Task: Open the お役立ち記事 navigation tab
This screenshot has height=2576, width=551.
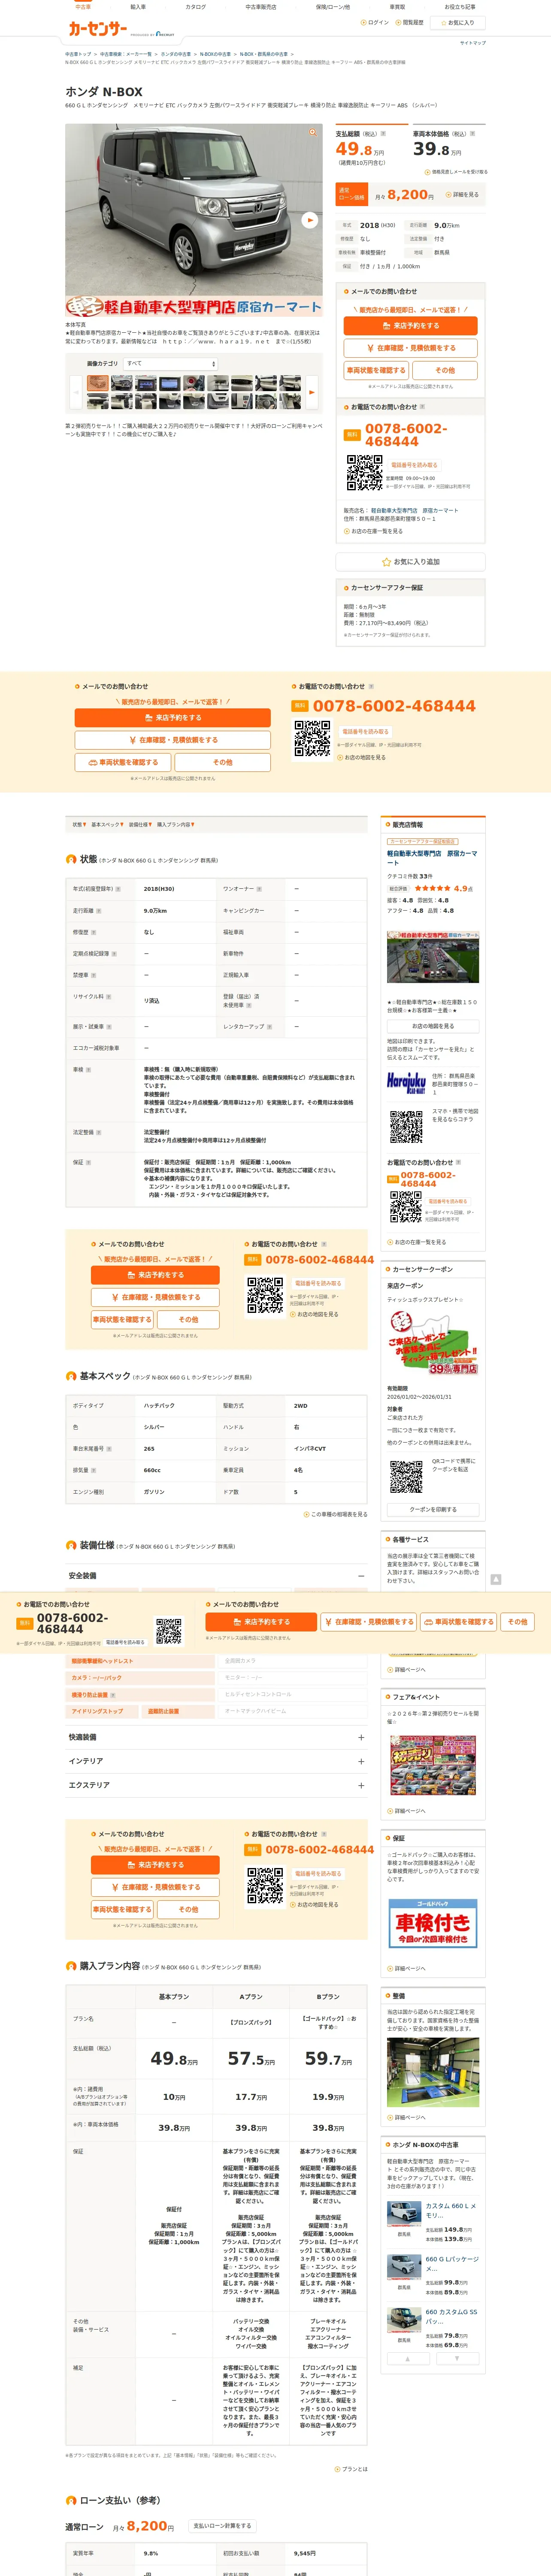Action: click(460, 6)
